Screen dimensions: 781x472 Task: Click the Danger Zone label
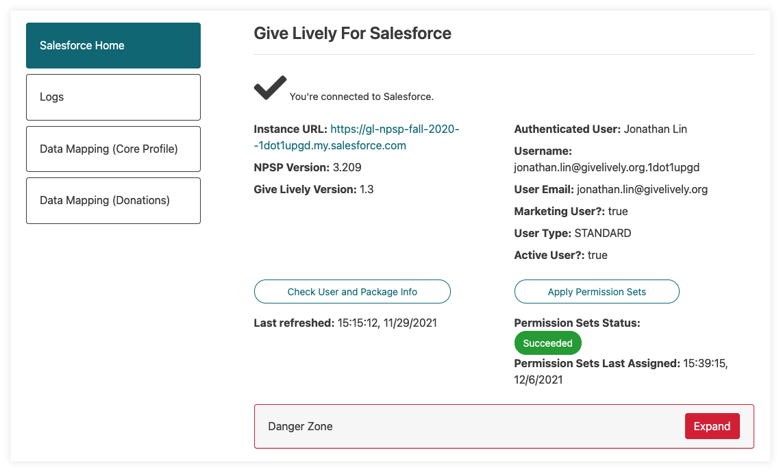(300, 426)
